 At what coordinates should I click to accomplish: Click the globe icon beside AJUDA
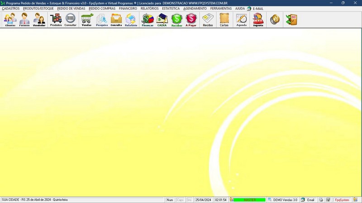[x=249, y=9]
